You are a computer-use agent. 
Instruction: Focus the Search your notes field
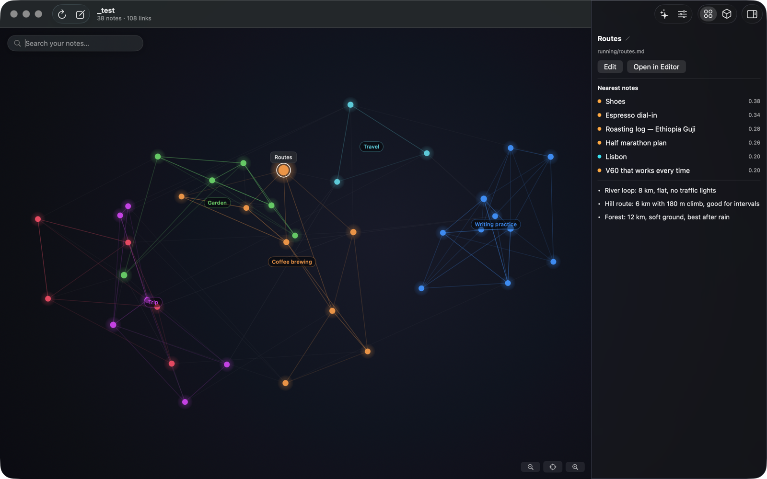(x=75, y=43)
